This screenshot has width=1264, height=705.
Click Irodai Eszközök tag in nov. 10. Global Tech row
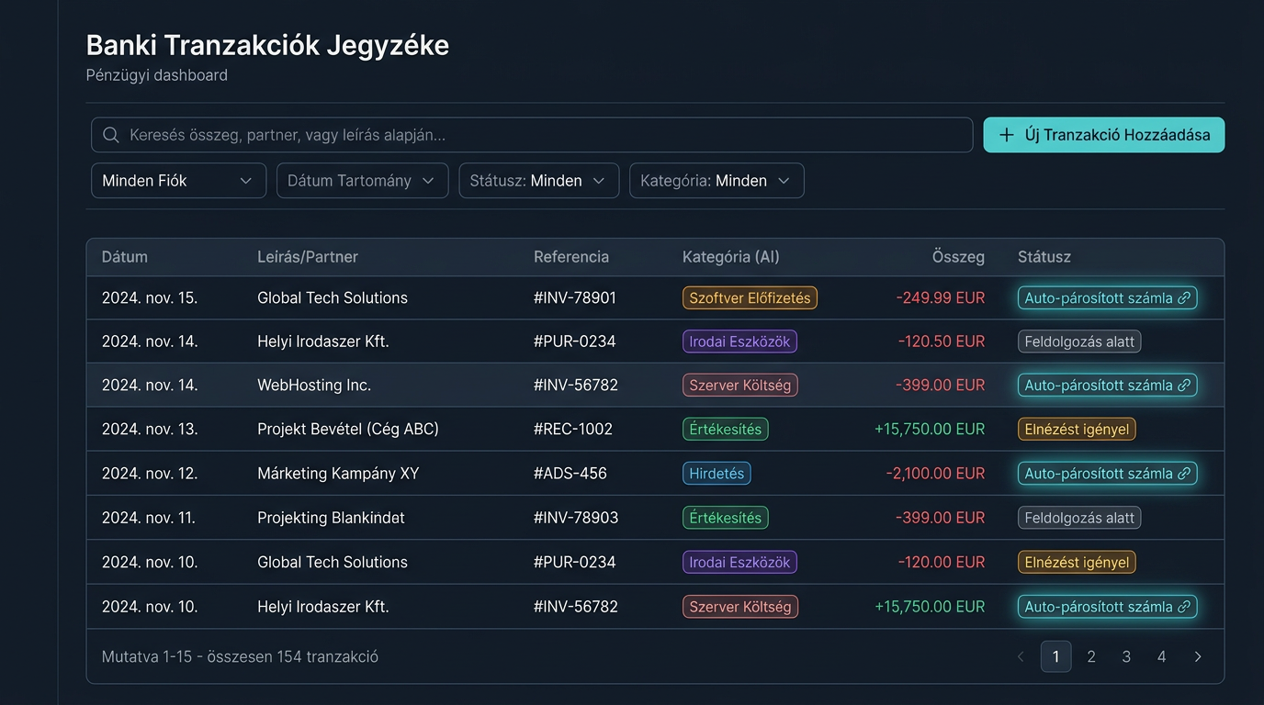click(x=739, y=562)
